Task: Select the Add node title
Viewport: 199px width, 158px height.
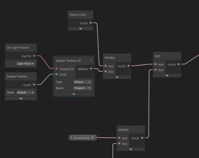Action: (157, 56)
